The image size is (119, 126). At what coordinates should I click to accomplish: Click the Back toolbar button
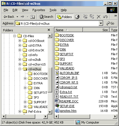click(x=9, y=17)
